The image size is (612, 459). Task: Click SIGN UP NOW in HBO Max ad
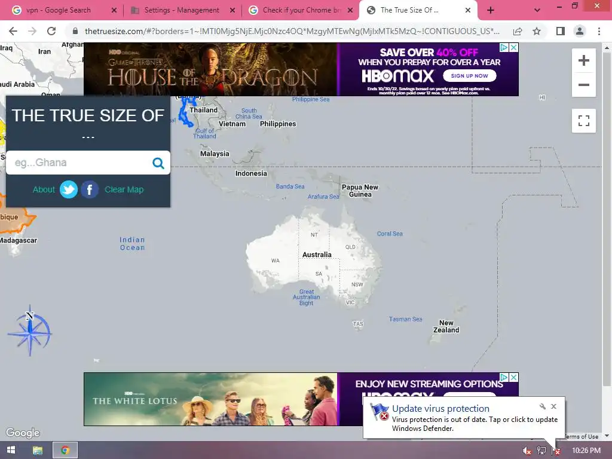pos(470,76)
